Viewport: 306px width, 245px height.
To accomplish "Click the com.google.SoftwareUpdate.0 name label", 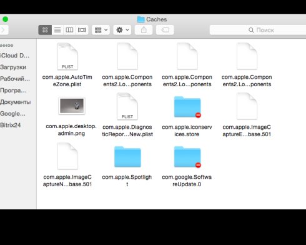I will coord(187,181).
